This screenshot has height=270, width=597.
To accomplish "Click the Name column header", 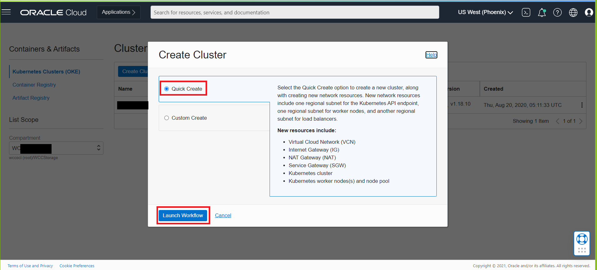I will tap(125, 89).
